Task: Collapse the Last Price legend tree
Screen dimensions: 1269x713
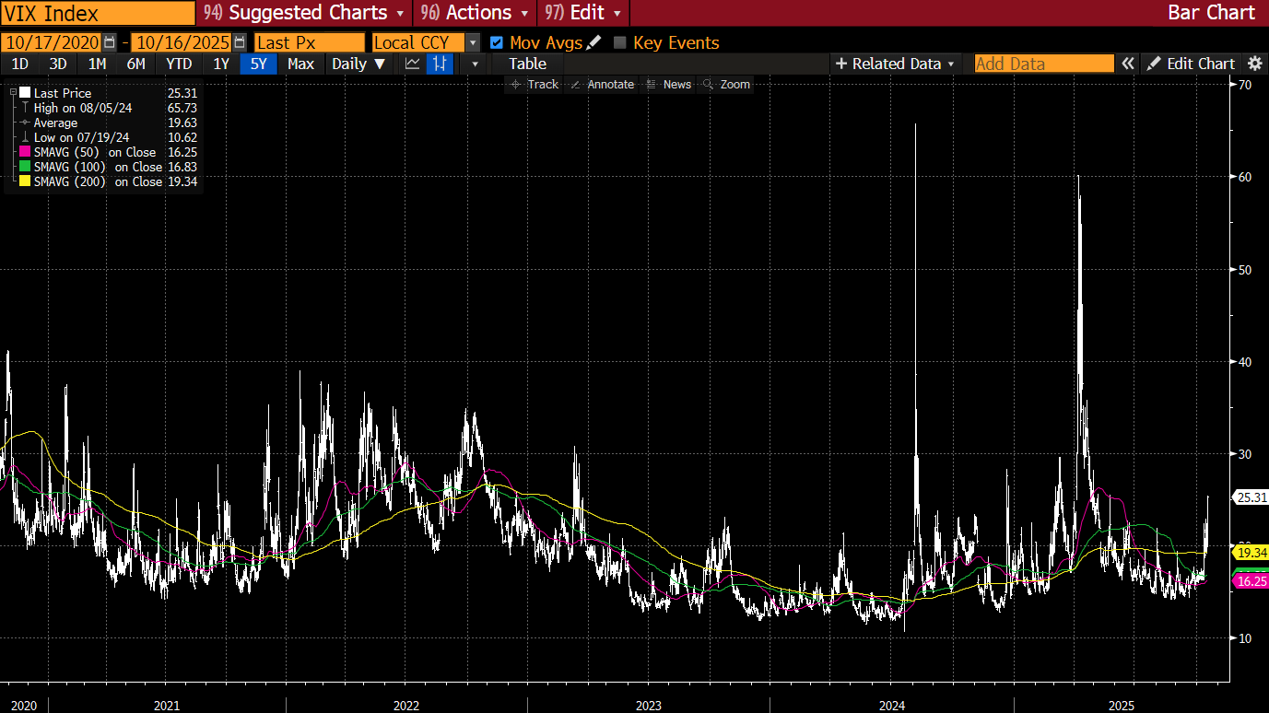Action: click(x=13, y=93)
